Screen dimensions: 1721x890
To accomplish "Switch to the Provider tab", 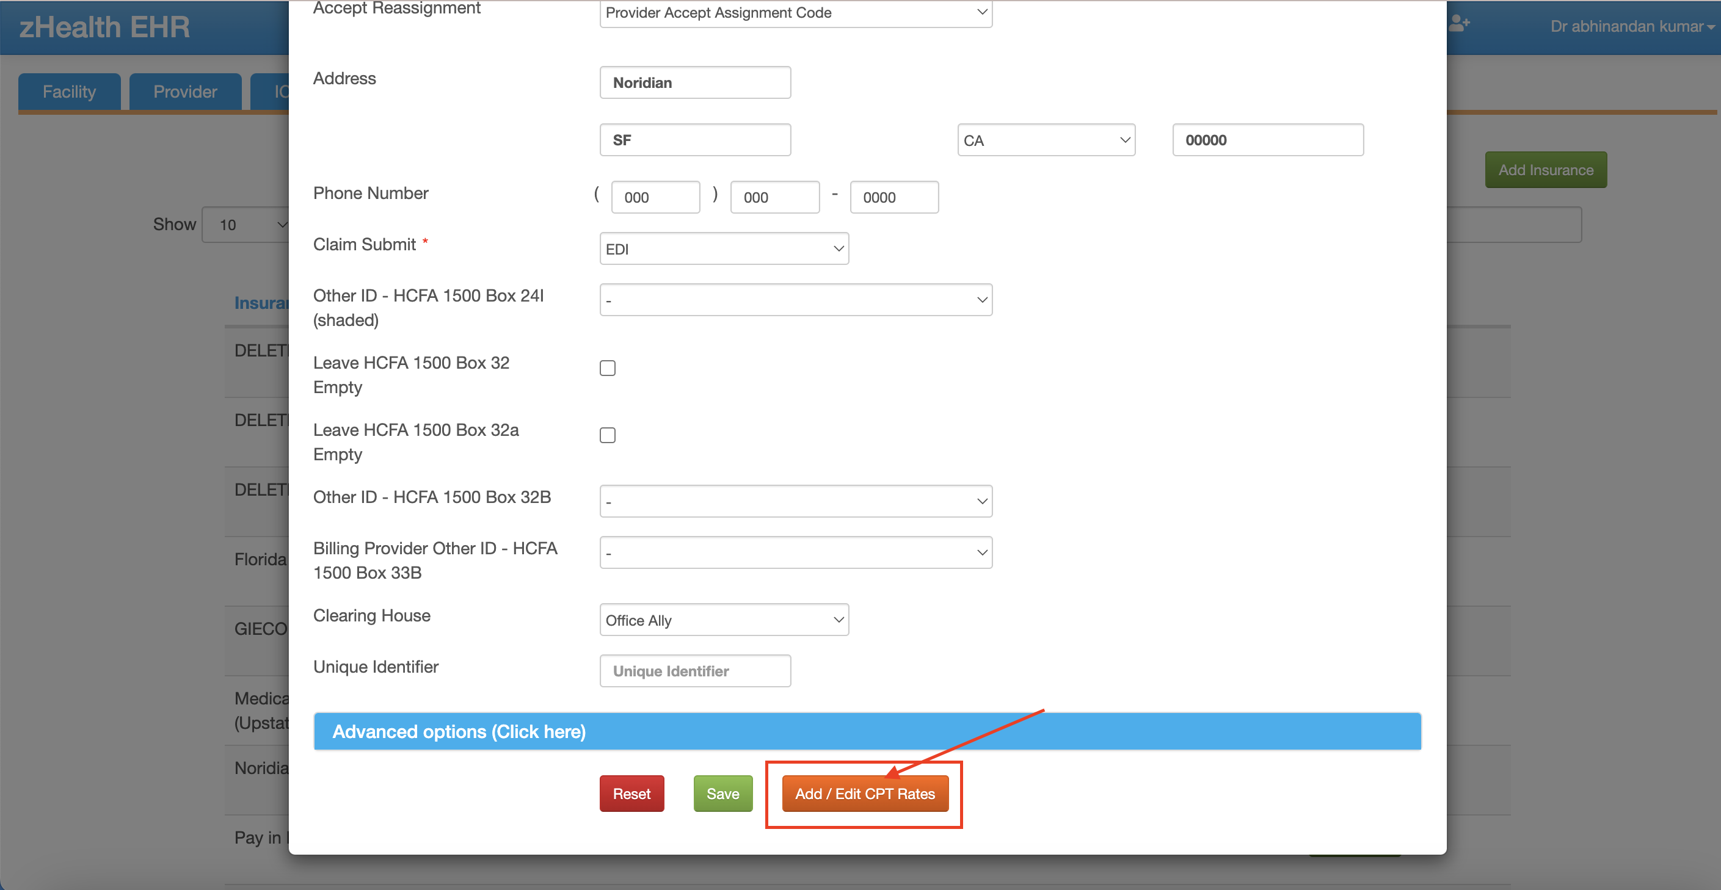I will pos(185,92).
